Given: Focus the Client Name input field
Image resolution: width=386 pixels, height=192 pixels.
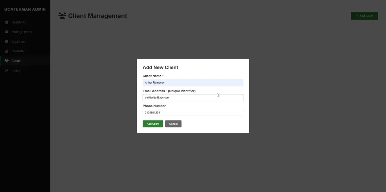Looking at the screenshot, I should click(193, 83).
